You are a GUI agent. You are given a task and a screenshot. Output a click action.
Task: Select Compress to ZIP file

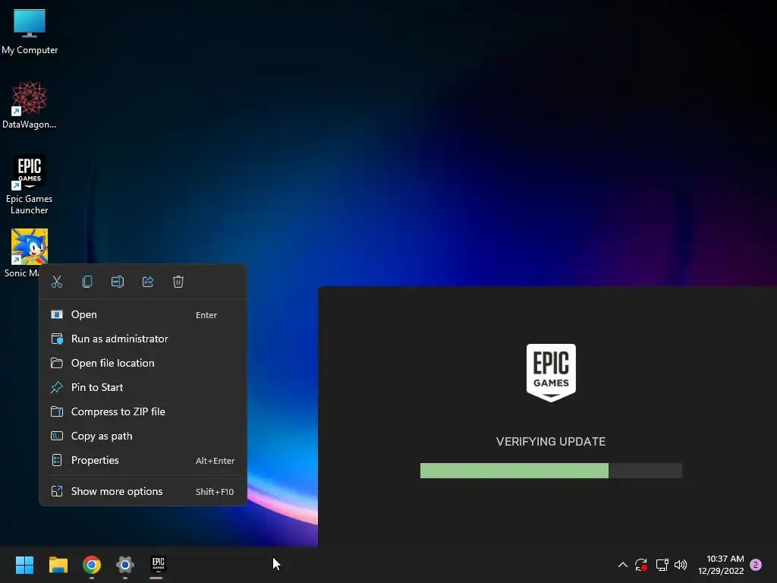tap(143, 412)
